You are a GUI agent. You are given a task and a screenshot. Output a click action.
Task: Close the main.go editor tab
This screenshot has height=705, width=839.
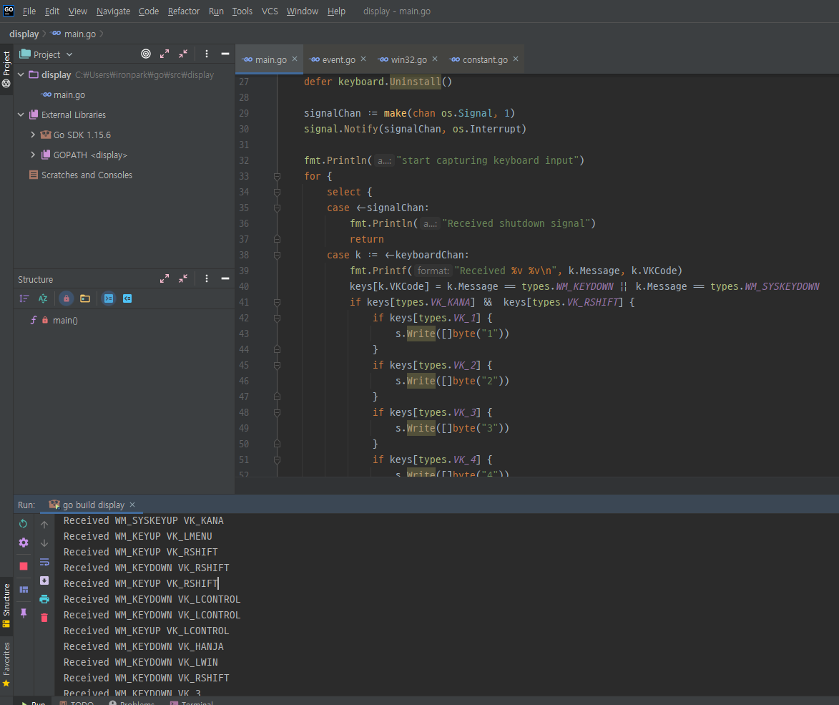(294, 59)
